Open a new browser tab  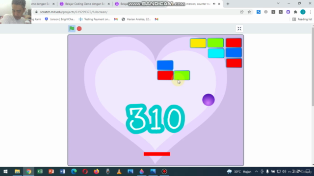tap(228, 4)
